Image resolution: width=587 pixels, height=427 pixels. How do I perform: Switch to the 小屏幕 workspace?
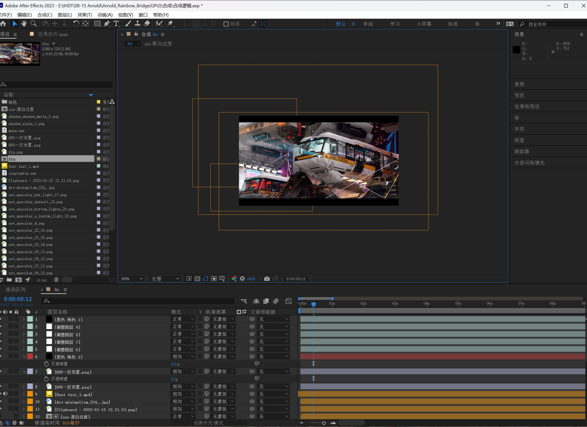pos(424,24)
